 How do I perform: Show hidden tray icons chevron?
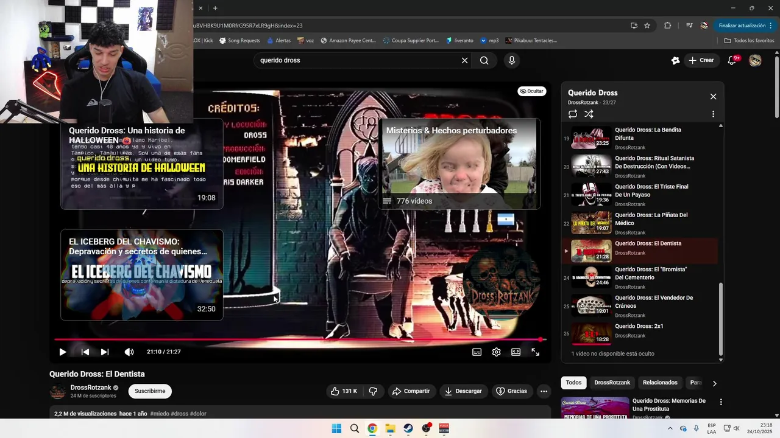click(670, 428)
